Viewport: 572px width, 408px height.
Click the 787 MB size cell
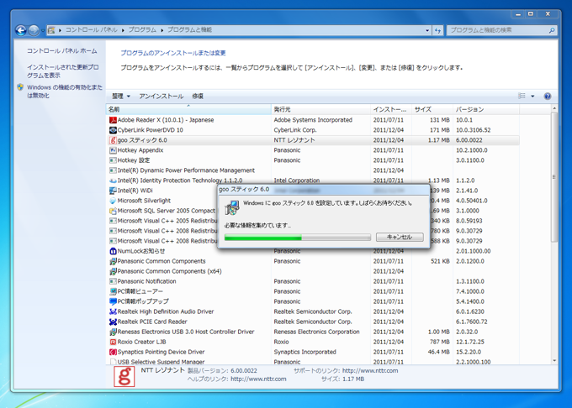pos(439,342)
